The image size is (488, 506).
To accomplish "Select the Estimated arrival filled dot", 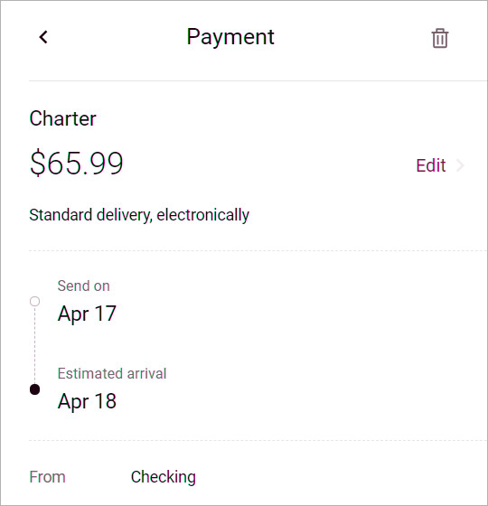I will point(34,389).
